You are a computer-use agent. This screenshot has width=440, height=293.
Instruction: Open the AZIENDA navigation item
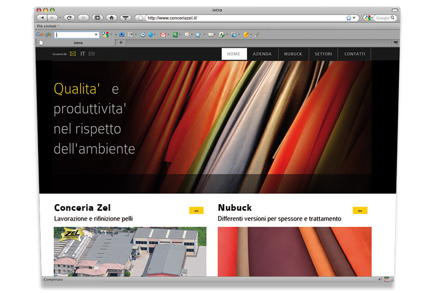(x=262, y=54)
